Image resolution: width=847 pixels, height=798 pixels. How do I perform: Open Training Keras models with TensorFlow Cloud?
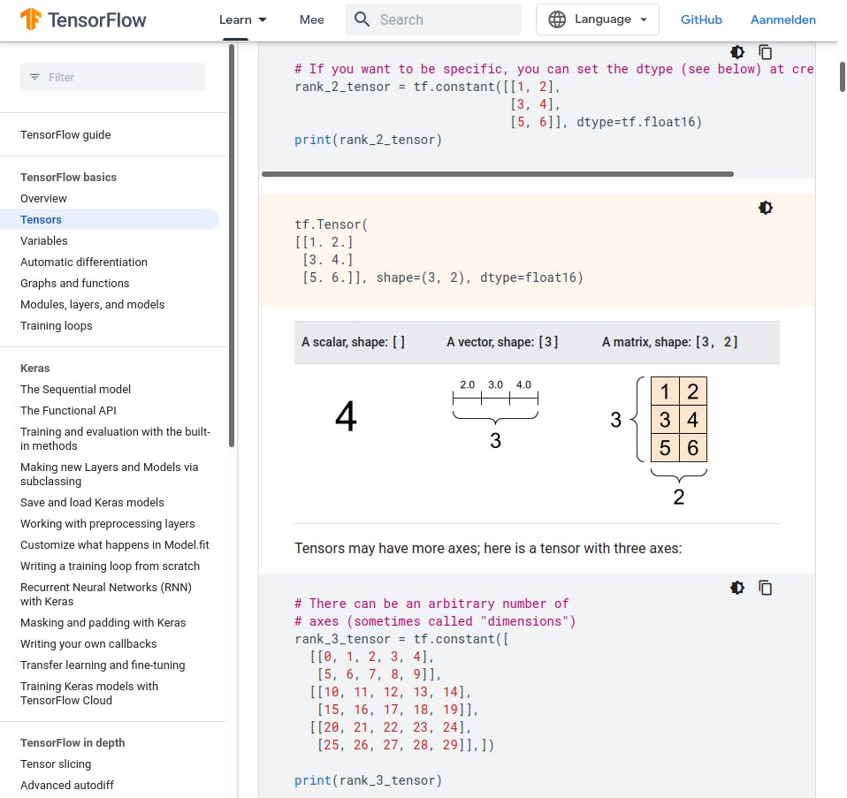point(89,693)
